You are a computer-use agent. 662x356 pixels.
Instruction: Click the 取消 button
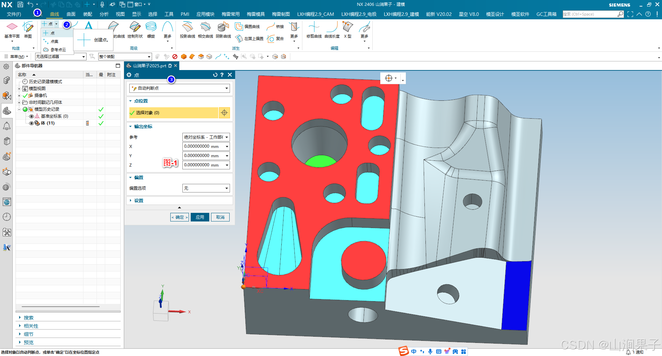[220, 217]
